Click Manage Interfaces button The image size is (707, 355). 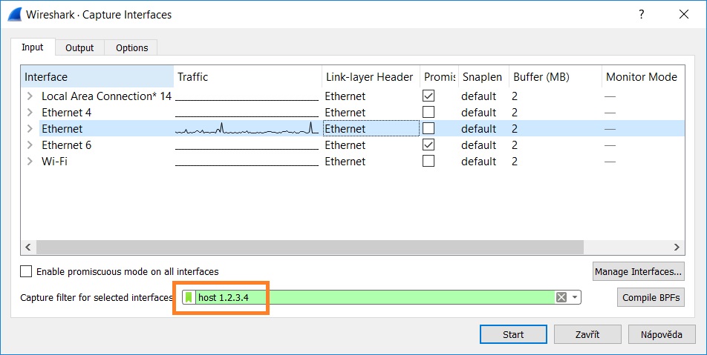click(x=638, y=272)
